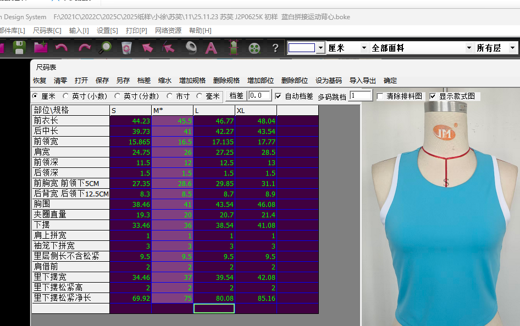Open the 打印[P] menu
The width and height of the screenshot is (520, 326).
[x=136, y=31]
